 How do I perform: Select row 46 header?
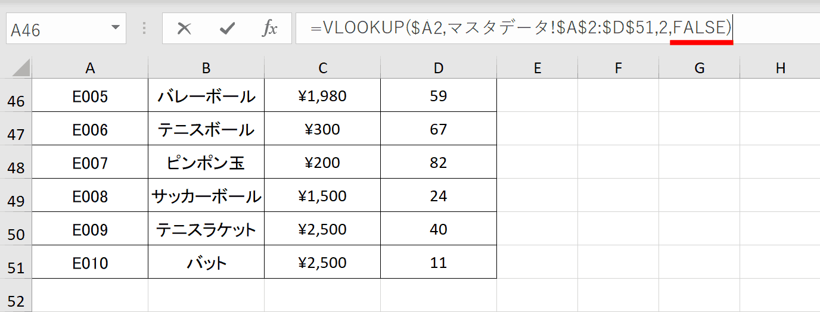15,95
